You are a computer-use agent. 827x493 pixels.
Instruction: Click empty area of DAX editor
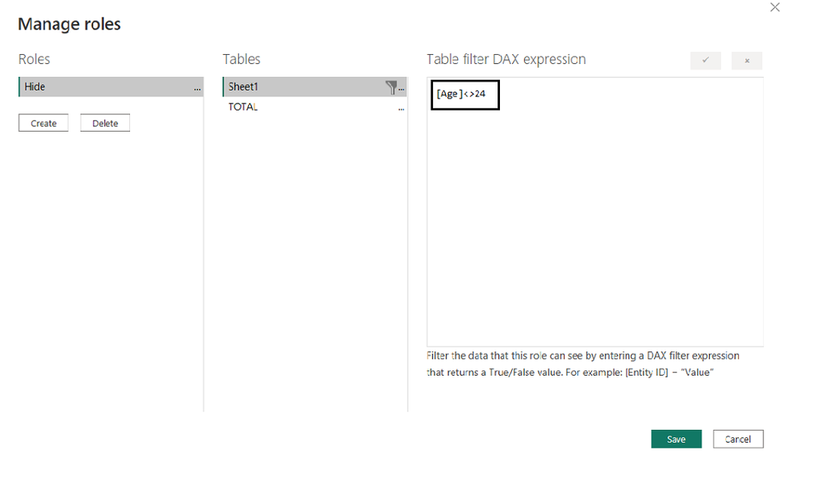coord(595,226)
